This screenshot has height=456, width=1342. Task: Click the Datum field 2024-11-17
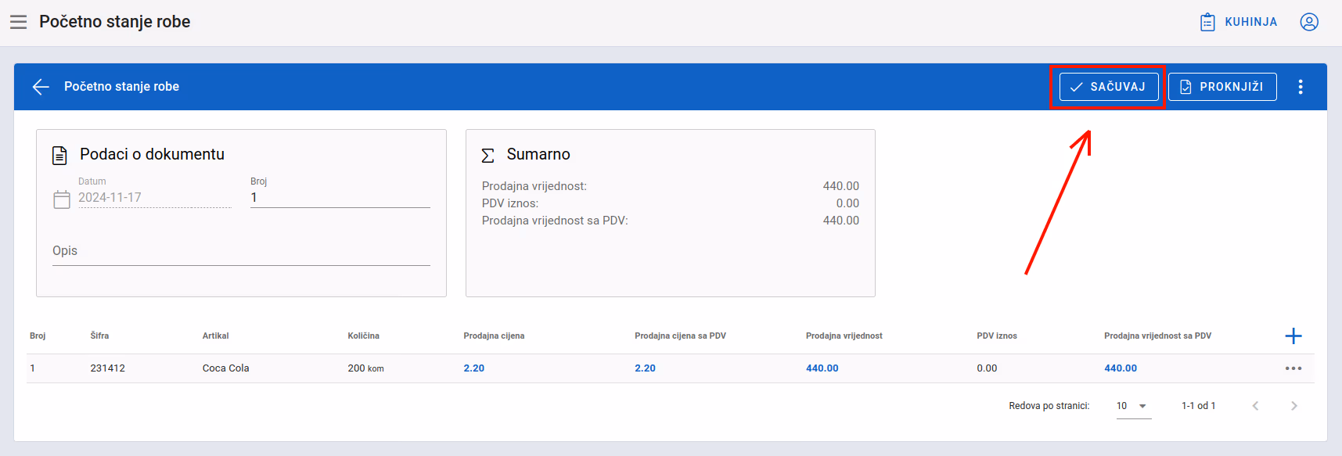pos(155,198)
